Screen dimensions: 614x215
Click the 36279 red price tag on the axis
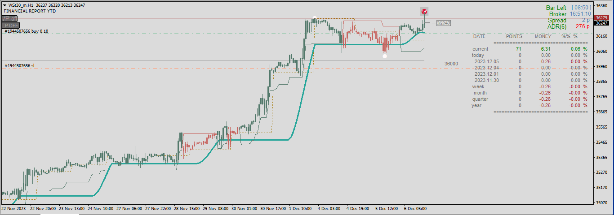pyautogui.click(x=601, y=18)
